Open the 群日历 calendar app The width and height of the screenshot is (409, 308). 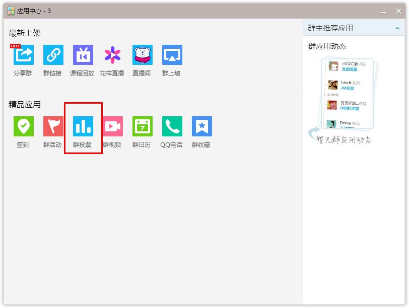pos(142,127)
